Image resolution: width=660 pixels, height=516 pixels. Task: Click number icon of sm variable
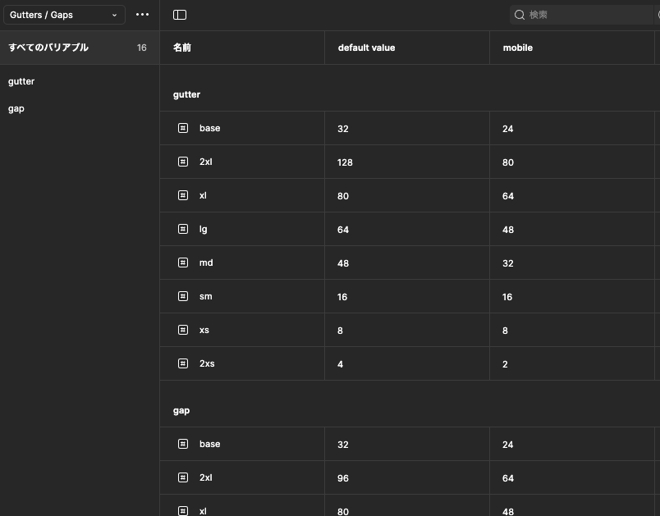coord(183,296)
